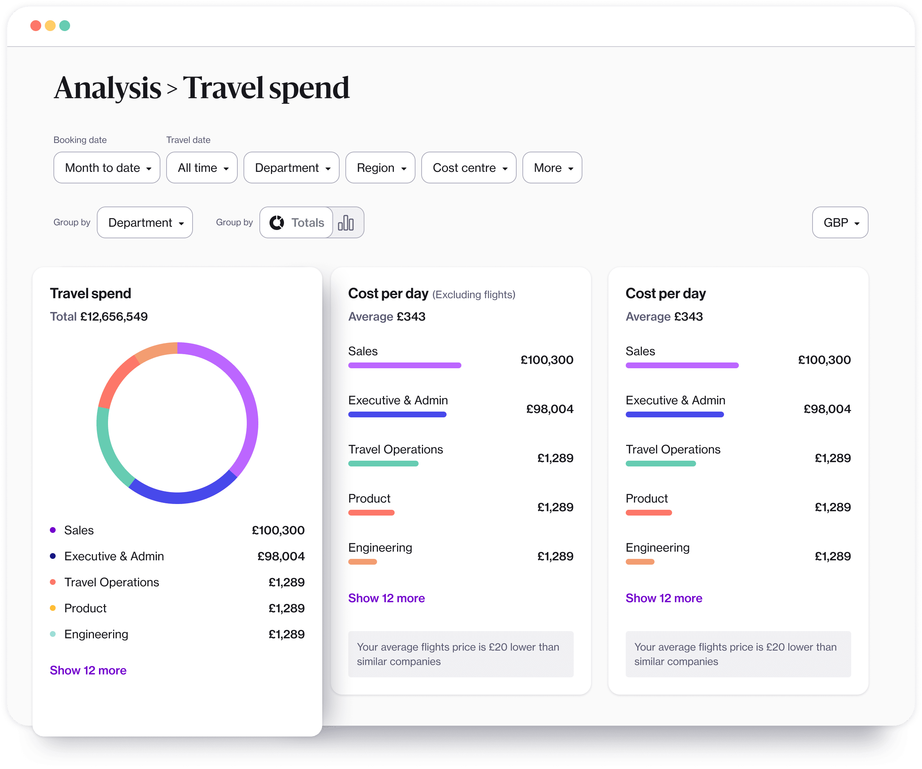This screenshot has width=922, height=769.
Task: Open the Month to date dropdown
Action: pos(107,168)
